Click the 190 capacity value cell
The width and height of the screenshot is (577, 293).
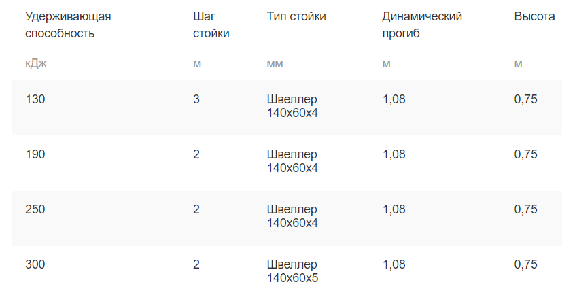click(x=35, y=154)
